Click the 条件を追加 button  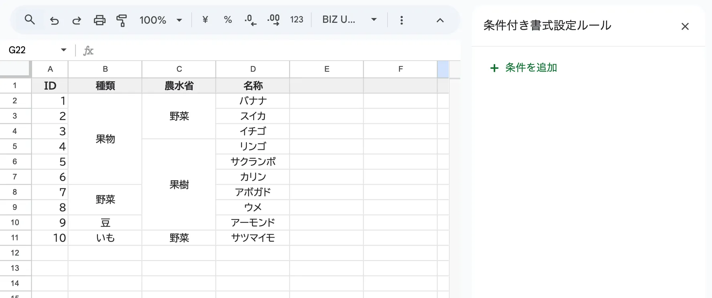point(524,68)
